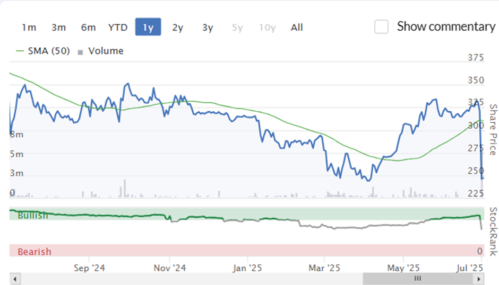Screen dimensions: 499x285
Task: Click the StockRank axis title
Action: [x=493, y=231]
